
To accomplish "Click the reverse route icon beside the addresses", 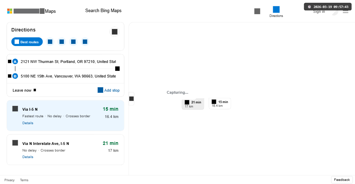I will point(117,68).
